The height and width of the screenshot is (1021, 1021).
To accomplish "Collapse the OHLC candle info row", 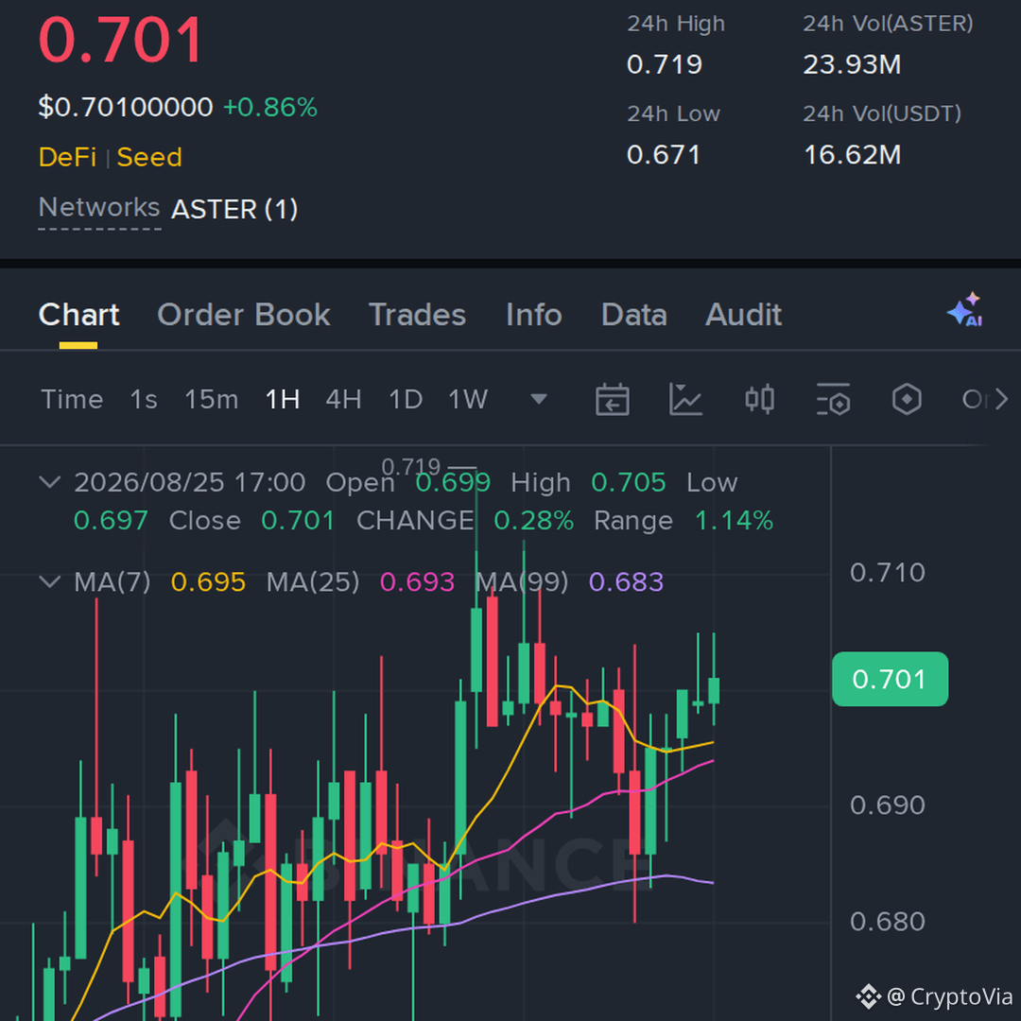I will (x=50, y=482).
